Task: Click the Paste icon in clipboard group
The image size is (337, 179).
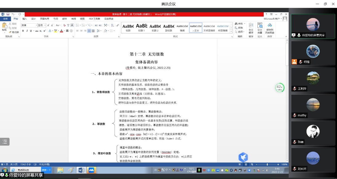Action: pos(4,27)
